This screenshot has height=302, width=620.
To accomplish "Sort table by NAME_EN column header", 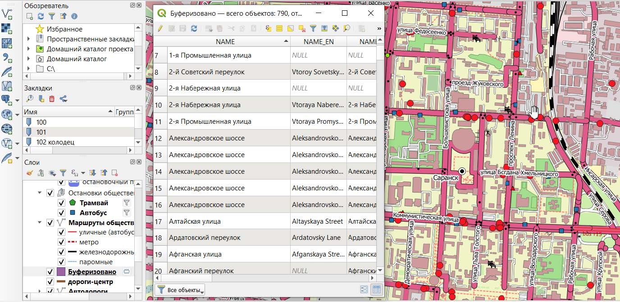I will click(318, 41).
